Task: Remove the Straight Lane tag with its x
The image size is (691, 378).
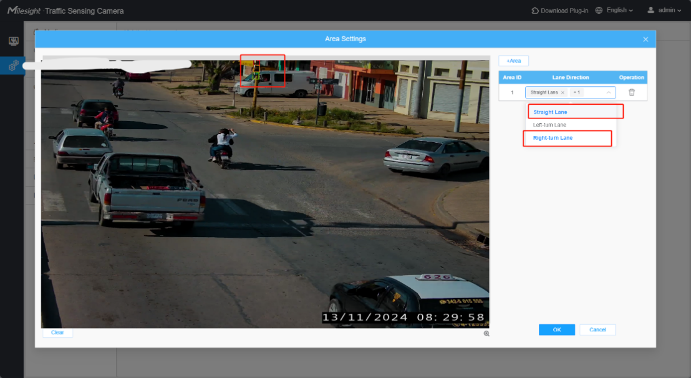Action: [x=563, y=92]
